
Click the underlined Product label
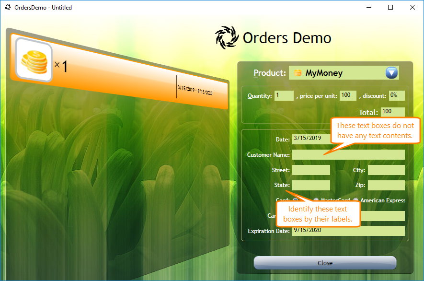pos(269,73)
